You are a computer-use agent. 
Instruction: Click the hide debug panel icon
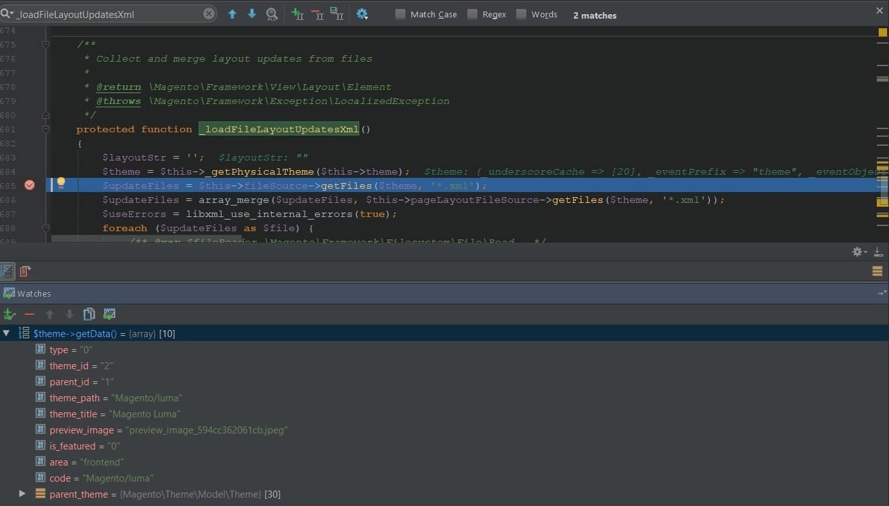tap(878, 252)
